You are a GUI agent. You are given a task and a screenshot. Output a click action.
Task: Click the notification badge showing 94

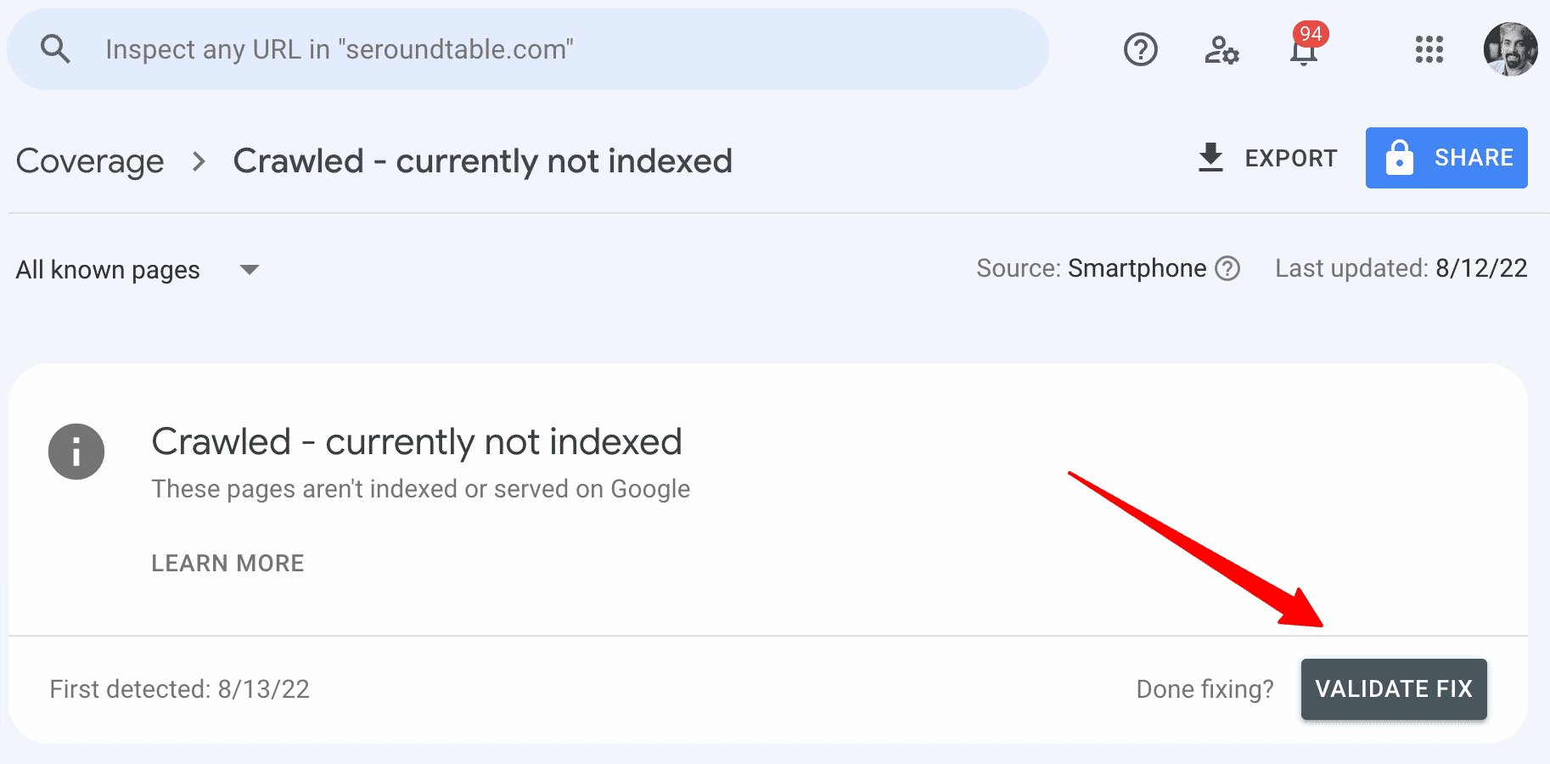point(1311,34)
